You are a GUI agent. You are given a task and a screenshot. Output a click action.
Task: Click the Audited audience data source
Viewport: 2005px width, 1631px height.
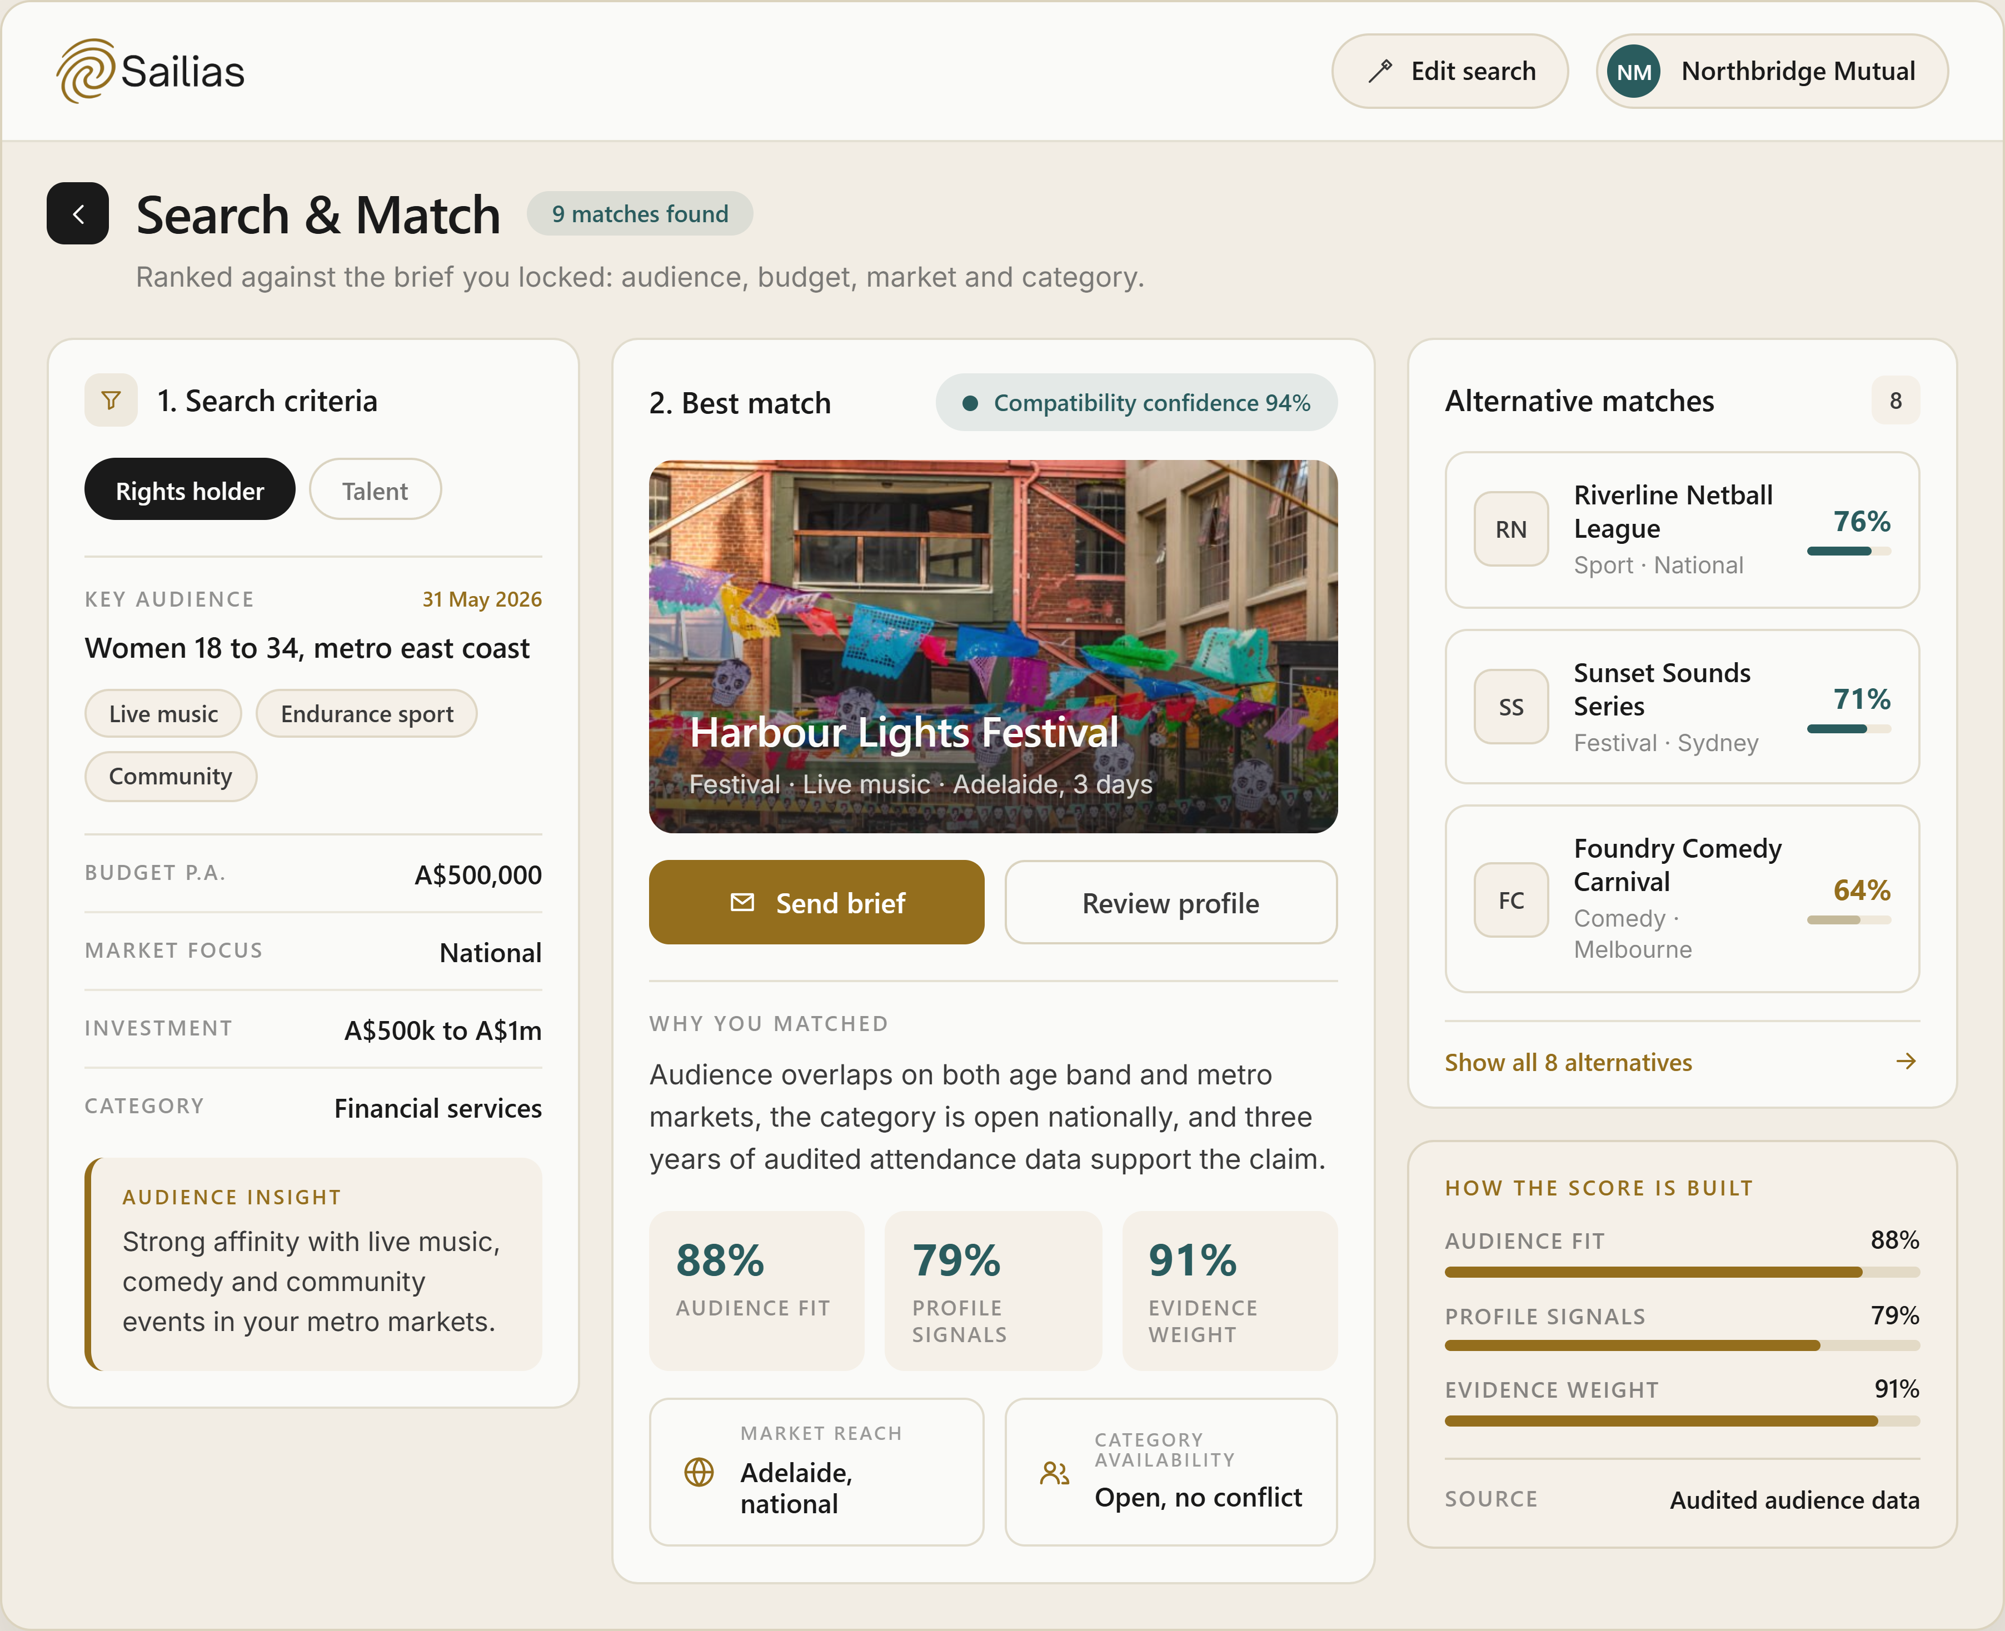[x=1794, y=1499]
